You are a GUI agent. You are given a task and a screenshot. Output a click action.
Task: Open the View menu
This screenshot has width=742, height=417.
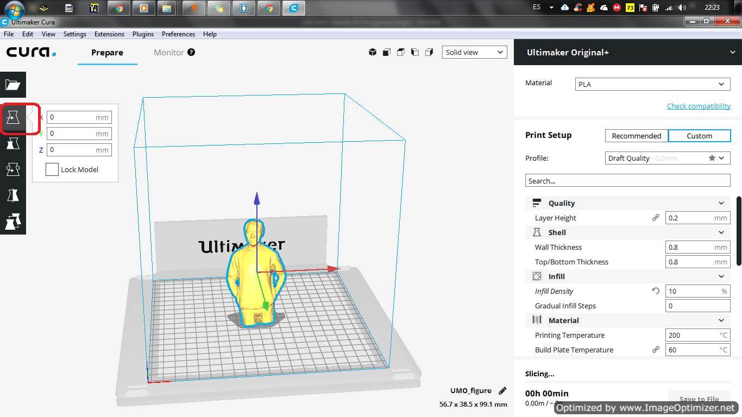(48, 34)
